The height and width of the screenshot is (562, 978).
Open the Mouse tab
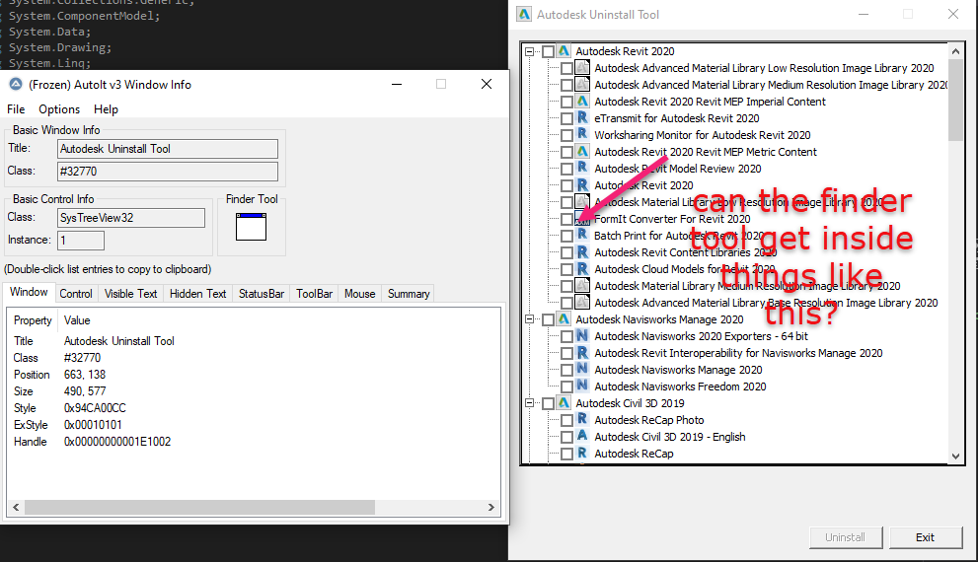tap(360, 294)
